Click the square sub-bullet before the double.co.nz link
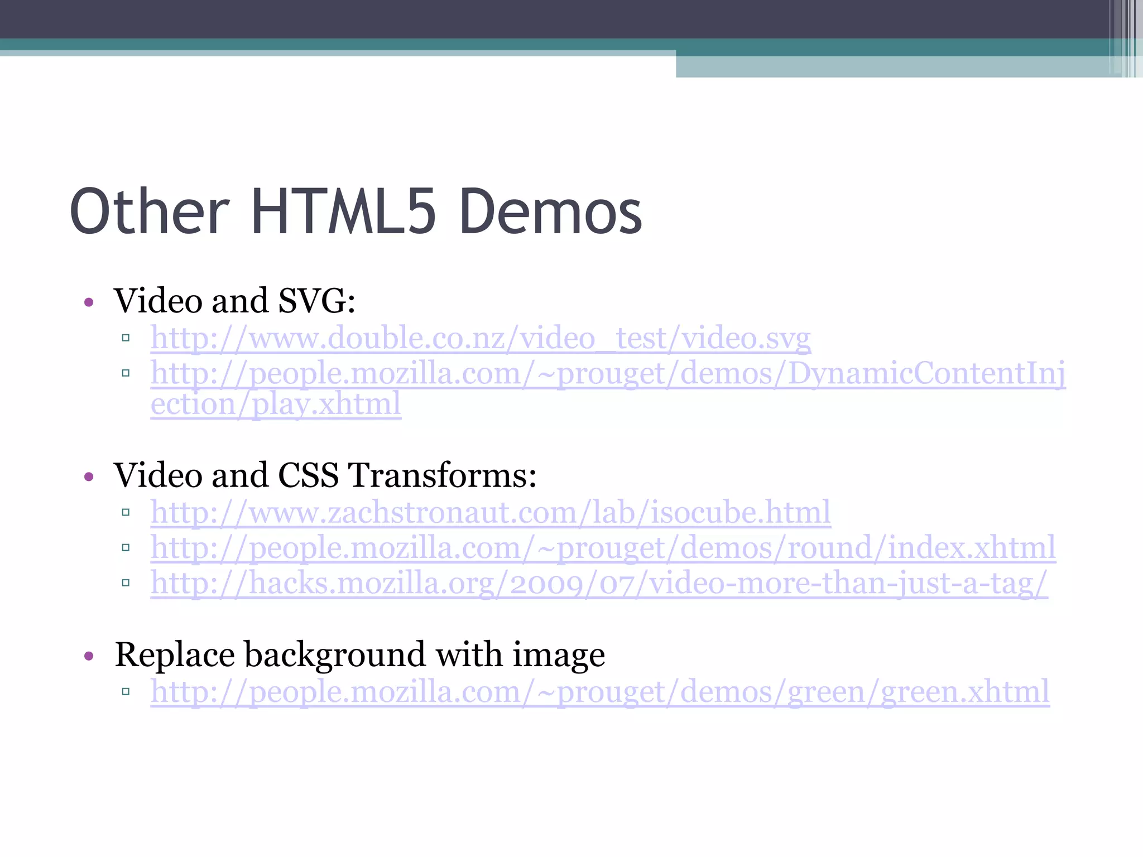Image resolution: width=1143 pixels, height=857 pixels. (126, 338)
